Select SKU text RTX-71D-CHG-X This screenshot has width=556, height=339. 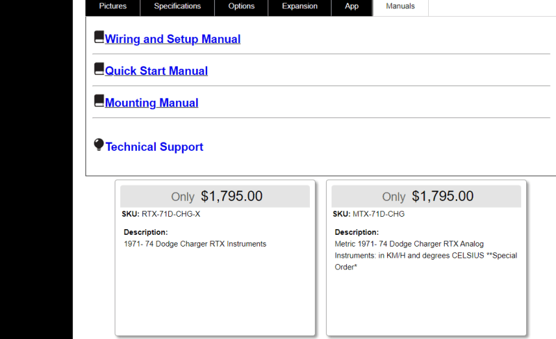171,214
